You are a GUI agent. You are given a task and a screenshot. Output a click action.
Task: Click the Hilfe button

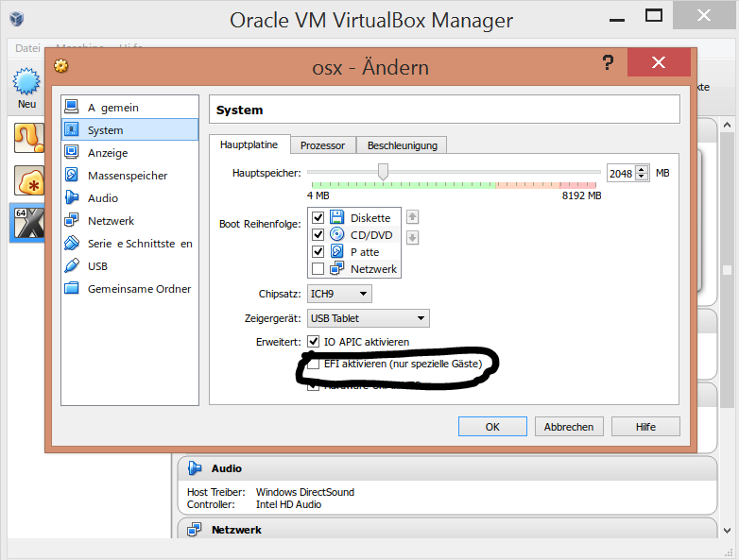[x=645, y=427]
